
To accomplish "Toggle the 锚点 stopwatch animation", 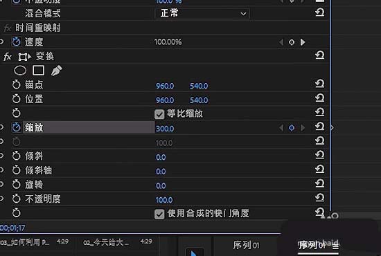I will pyautogui.click(x=17, y=84).
